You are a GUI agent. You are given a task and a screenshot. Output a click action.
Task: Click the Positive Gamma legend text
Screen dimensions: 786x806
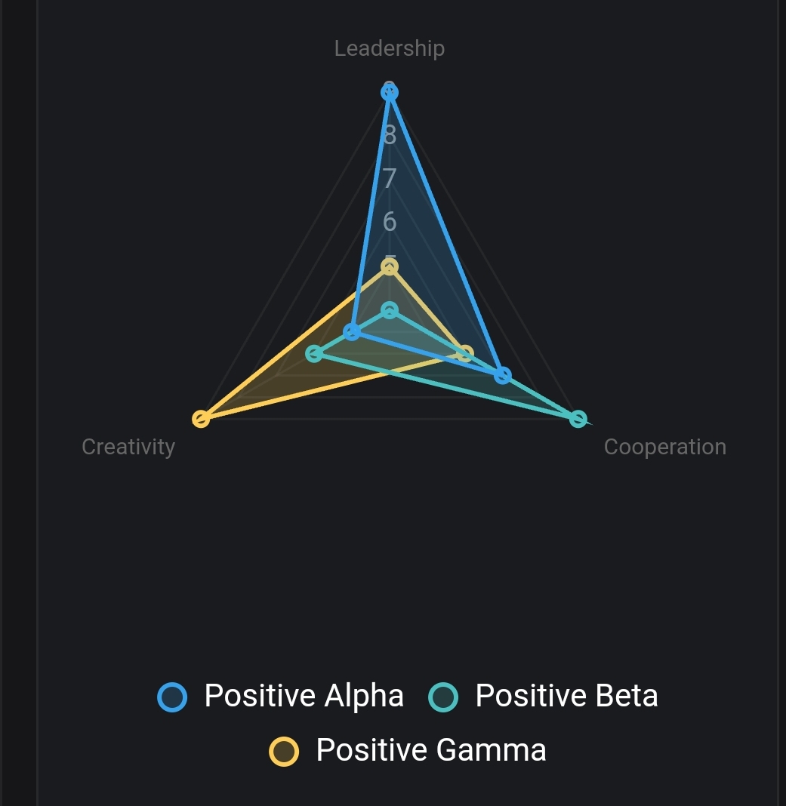pos(430,750)
